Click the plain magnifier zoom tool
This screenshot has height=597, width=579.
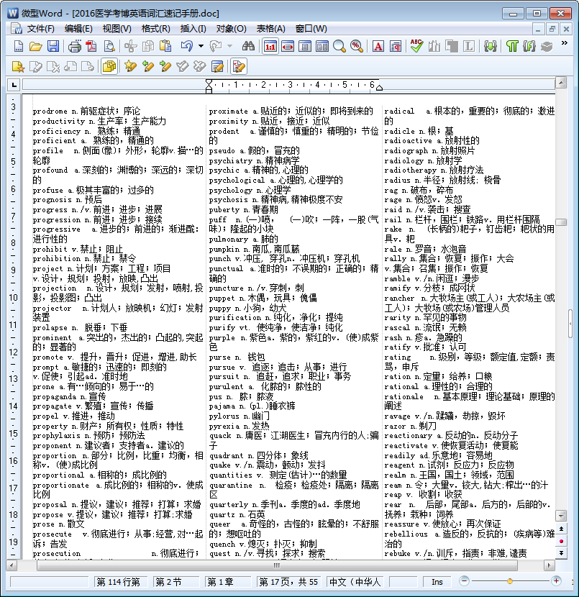click(339, 47)
